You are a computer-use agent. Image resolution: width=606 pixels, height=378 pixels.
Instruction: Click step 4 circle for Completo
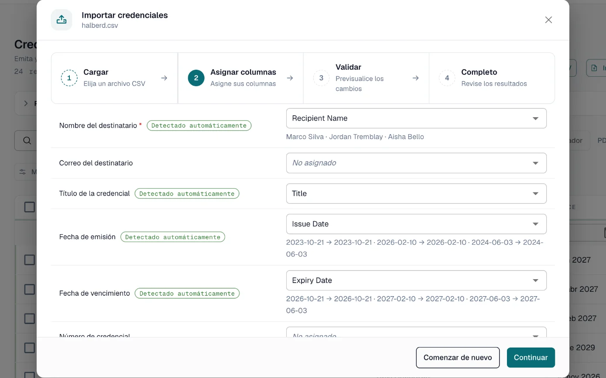tap(447, 78)
